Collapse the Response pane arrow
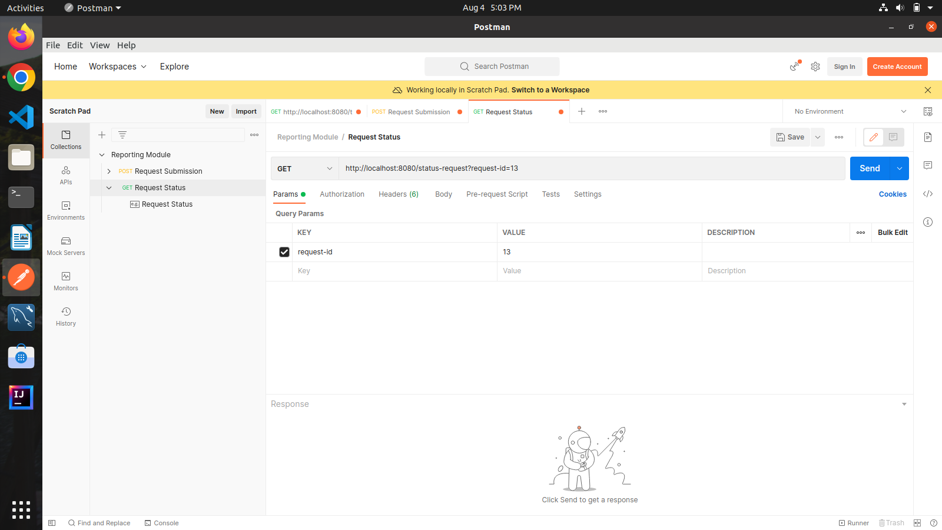 pyautogui.click(x=904, y=404)
